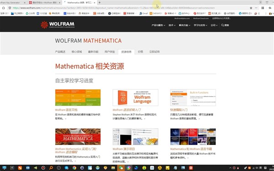Open the WolframCloud.com top link

pyautogui.click(x=201, y=18)
